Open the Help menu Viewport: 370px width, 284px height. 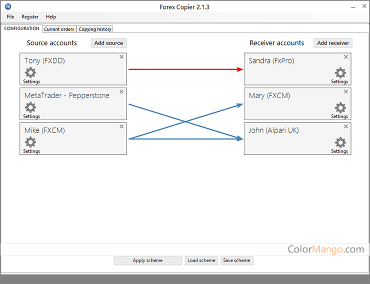[x=51, y=16]
